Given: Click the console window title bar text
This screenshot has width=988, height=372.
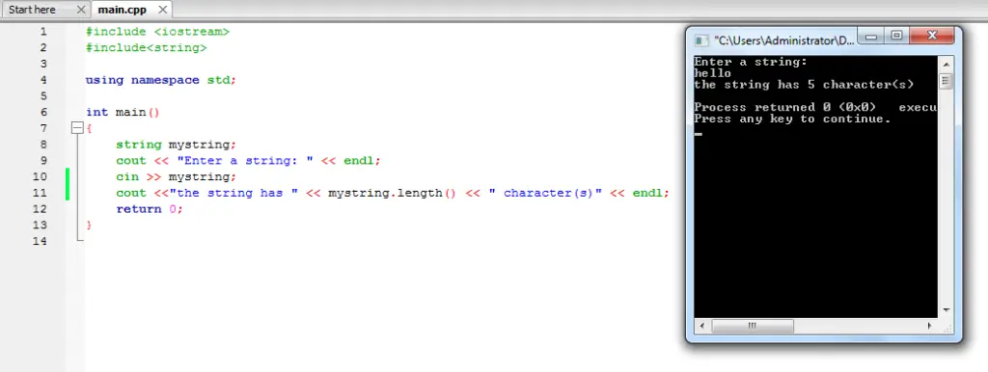Looking at the screenshot, I should (784, 40).
